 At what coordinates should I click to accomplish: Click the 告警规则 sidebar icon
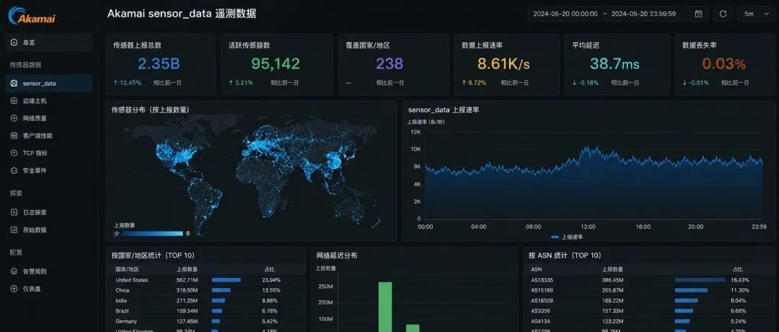(14, 272)
